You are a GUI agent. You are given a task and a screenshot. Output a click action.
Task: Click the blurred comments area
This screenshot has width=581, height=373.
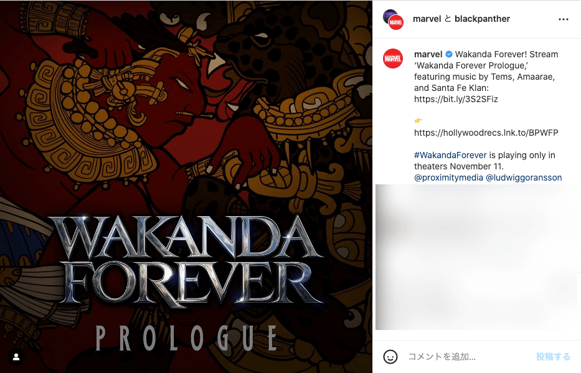[478, 257]
